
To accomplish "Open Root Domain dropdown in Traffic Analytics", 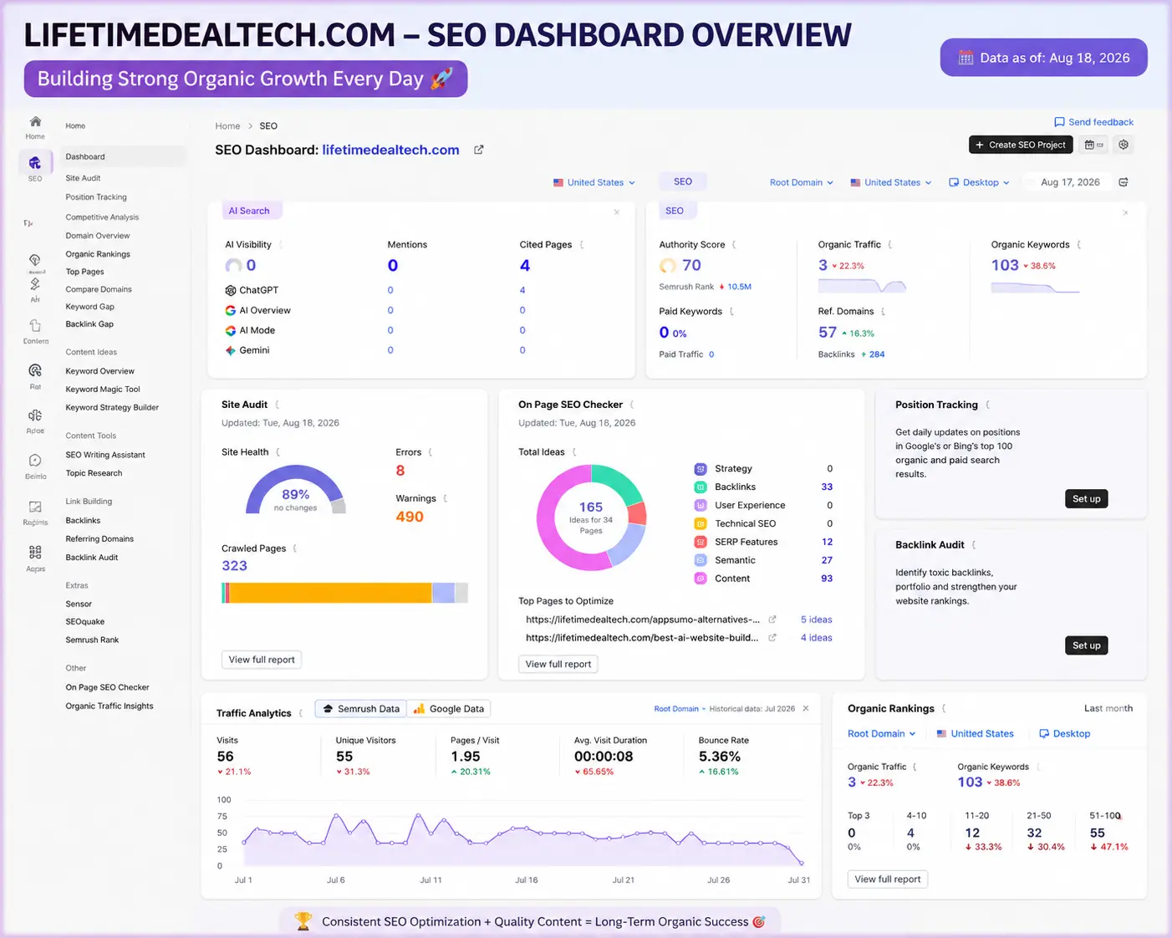I will point(680,709).
